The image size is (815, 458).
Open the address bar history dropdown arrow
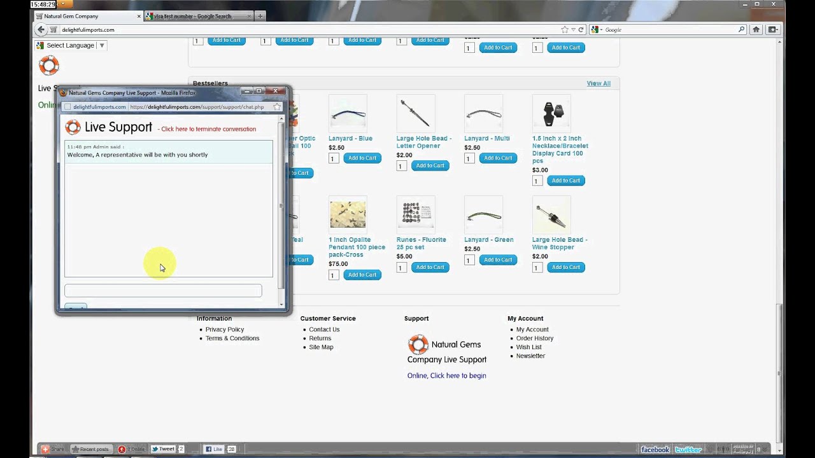[573, 29]
